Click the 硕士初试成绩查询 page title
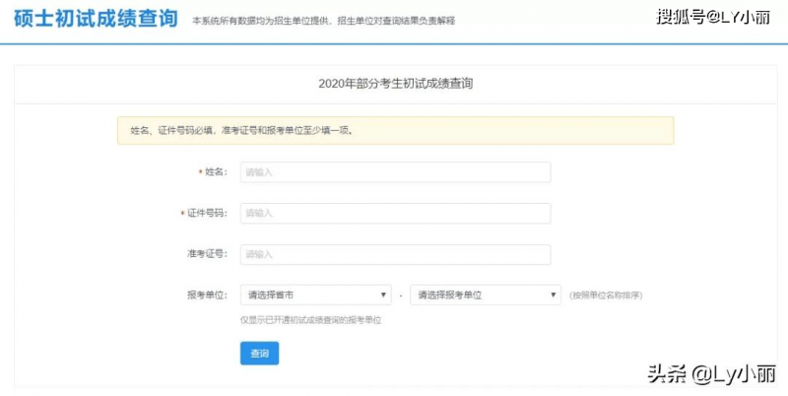The height and width of the screenshot is (396, 788). pyautogui.click(x=96, y=19)
